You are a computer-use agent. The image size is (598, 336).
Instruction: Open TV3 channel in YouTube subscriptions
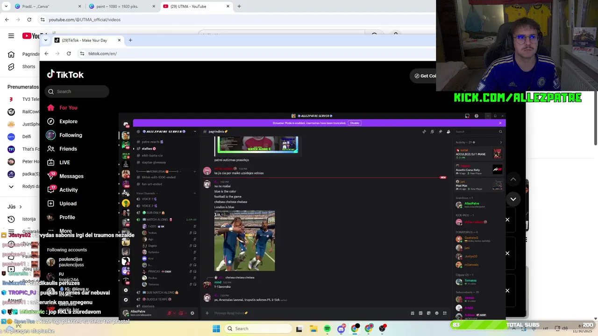point(23,99)
